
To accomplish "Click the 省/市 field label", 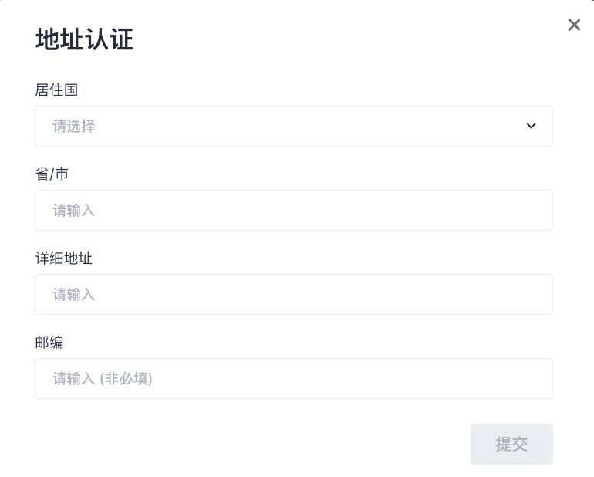I will point(52,174).
